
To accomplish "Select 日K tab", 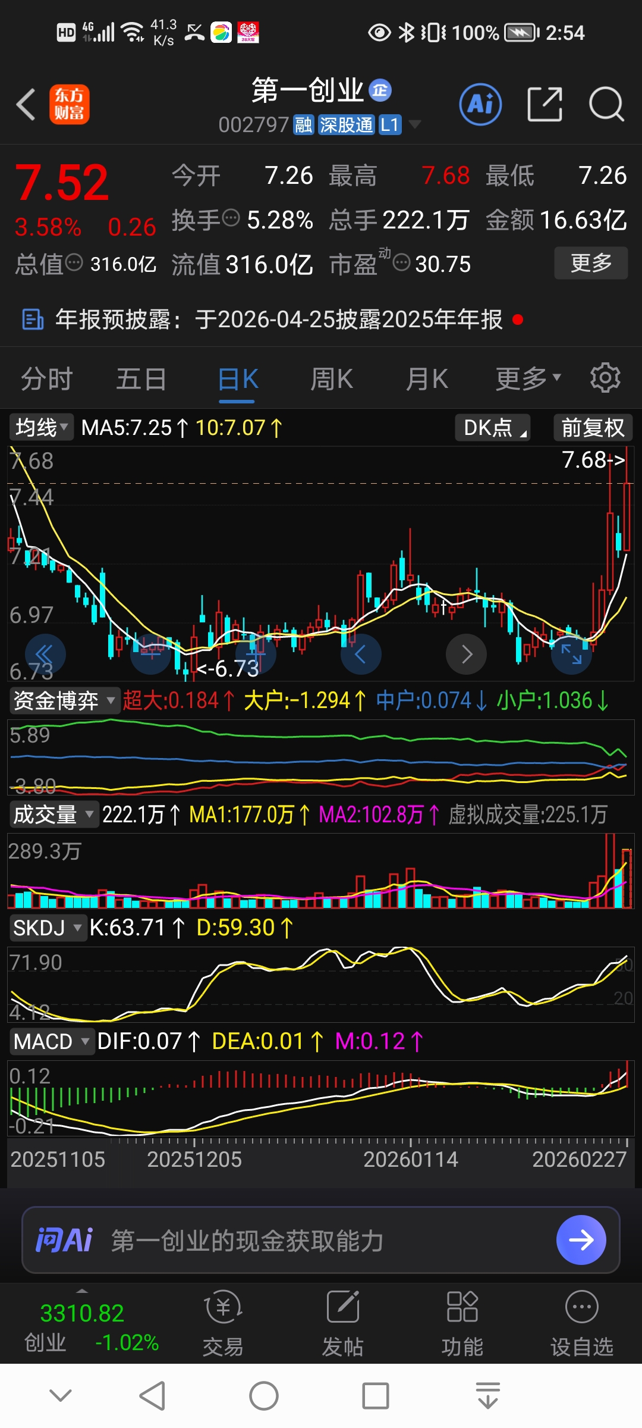I will coord(238,378).
